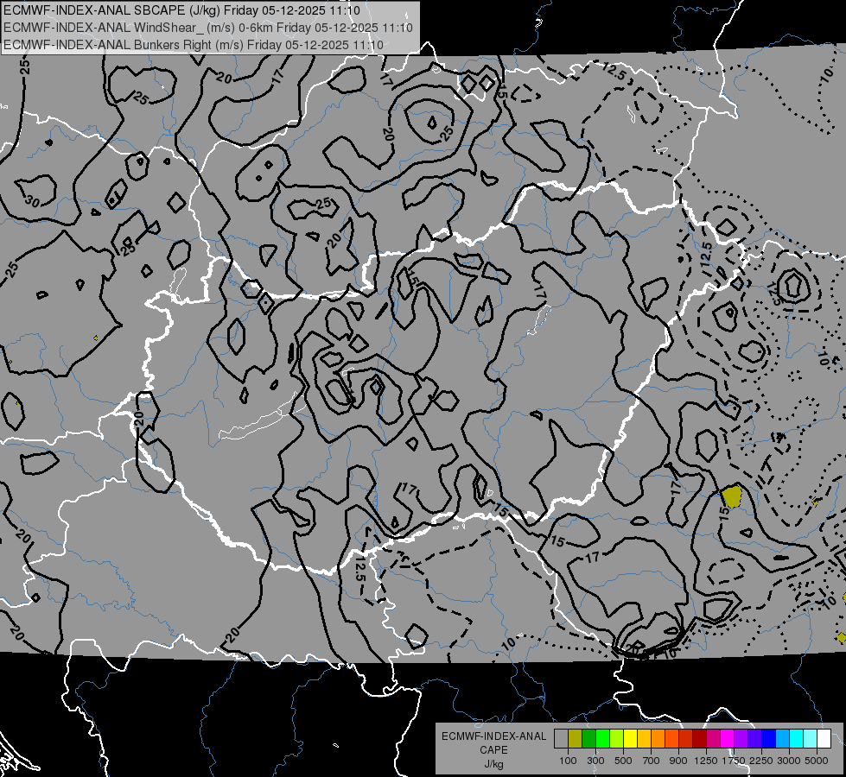This screenshot has width=846, height=777.
Task: Select the olive legend color swatch
Action: [x=576, y=739]
